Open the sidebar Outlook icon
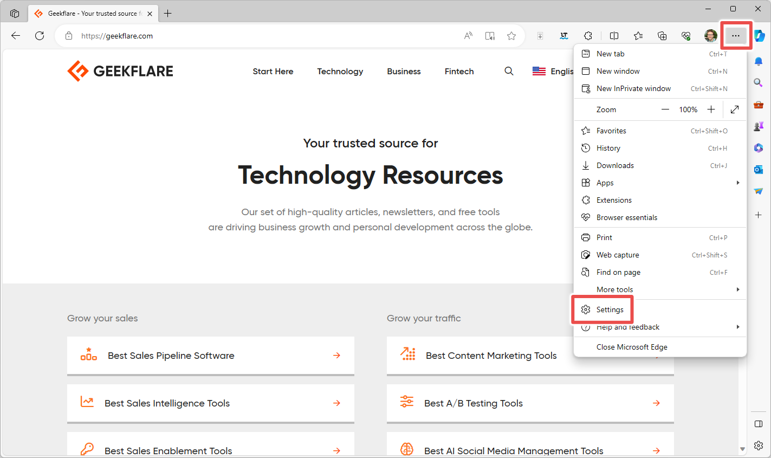 point(759,170)
